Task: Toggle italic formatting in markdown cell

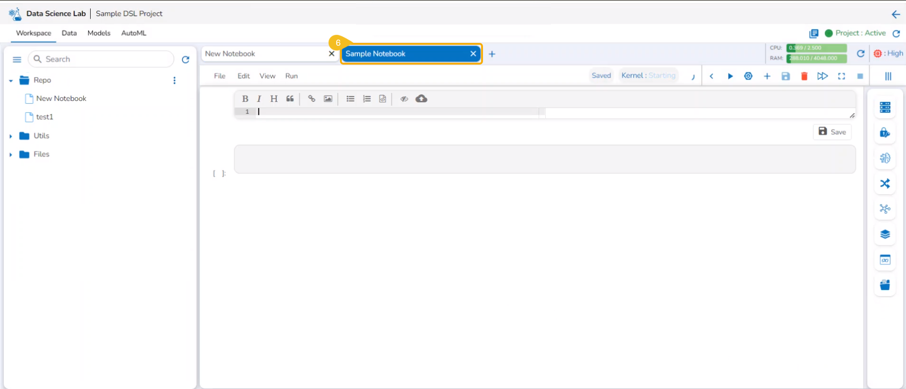Action: coord(259,99)
